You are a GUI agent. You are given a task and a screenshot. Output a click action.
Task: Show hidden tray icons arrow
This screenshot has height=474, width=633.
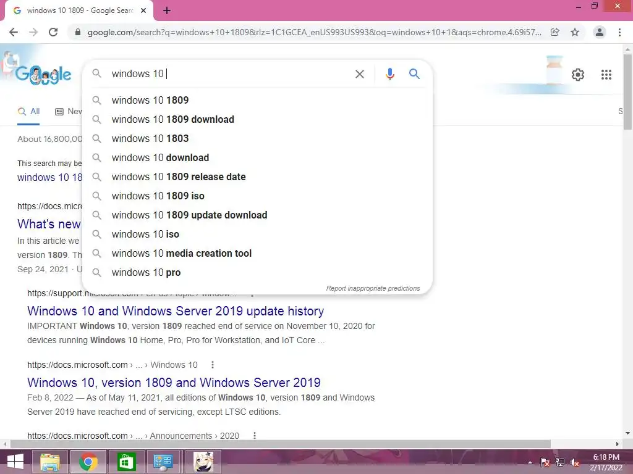coord(530,462)
